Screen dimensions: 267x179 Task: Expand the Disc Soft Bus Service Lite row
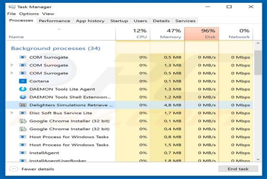tap(12, 113)
